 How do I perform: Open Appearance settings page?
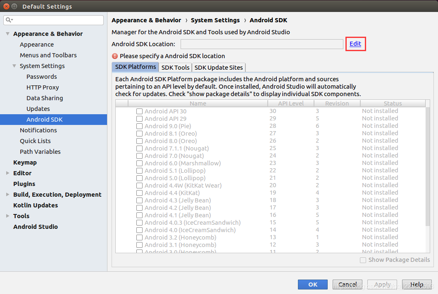(37, 45)
